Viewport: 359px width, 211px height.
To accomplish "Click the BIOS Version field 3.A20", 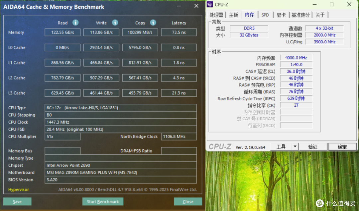I will (x=121, y=180).
